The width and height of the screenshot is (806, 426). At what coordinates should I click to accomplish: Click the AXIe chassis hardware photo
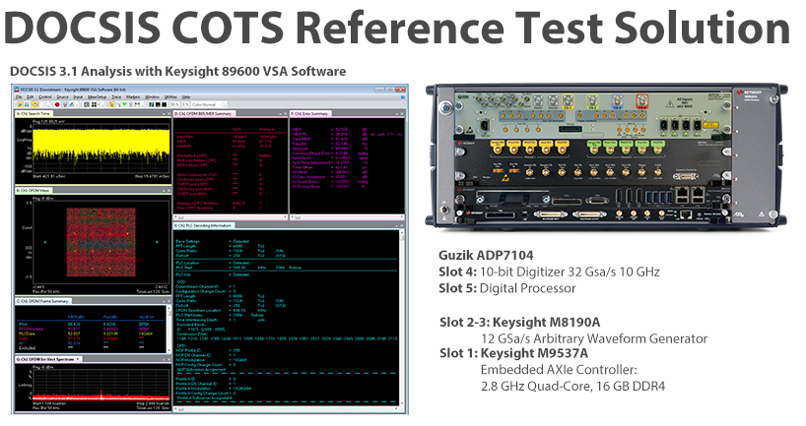[x=607, y=155]
